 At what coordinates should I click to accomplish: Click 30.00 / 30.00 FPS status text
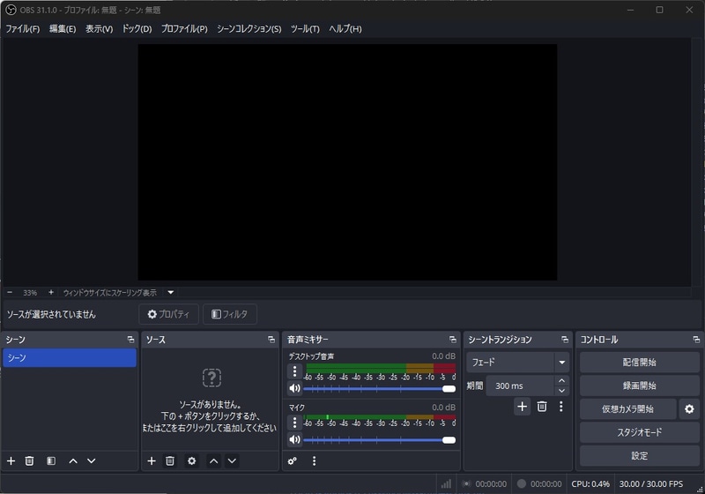[x=651, y=484]
